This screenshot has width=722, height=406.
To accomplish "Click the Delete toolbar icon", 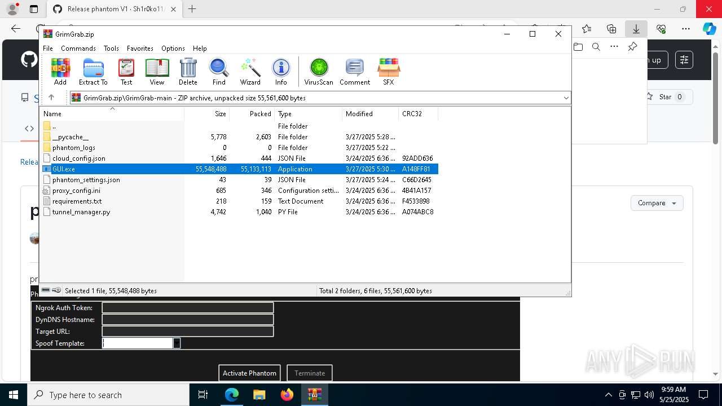I will 188,72.
